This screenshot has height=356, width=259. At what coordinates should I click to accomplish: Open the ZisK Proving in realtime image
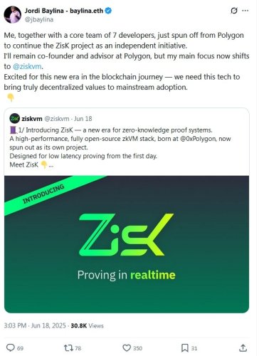(x=127, y=244)
